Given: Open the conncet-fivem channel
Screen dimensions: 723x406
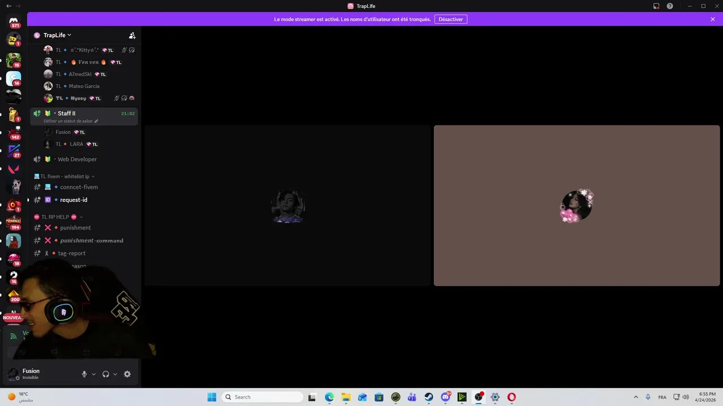Looking at the screenshot, I should (84, 187).
